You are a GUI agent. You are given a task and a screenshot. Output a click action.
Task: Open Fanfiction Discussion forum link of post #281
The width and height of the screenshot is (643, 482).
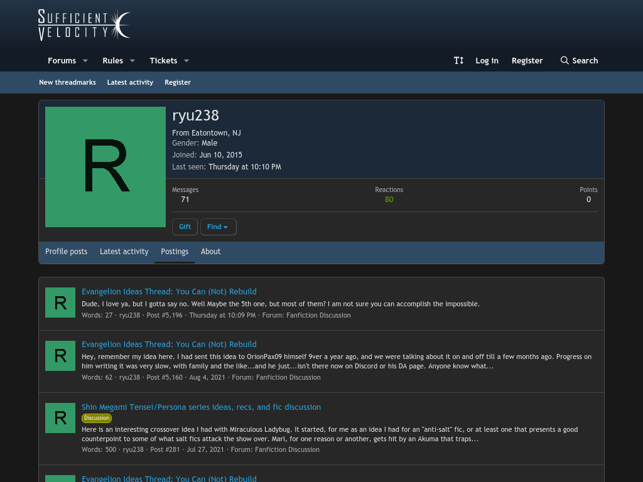click(287, 449)
